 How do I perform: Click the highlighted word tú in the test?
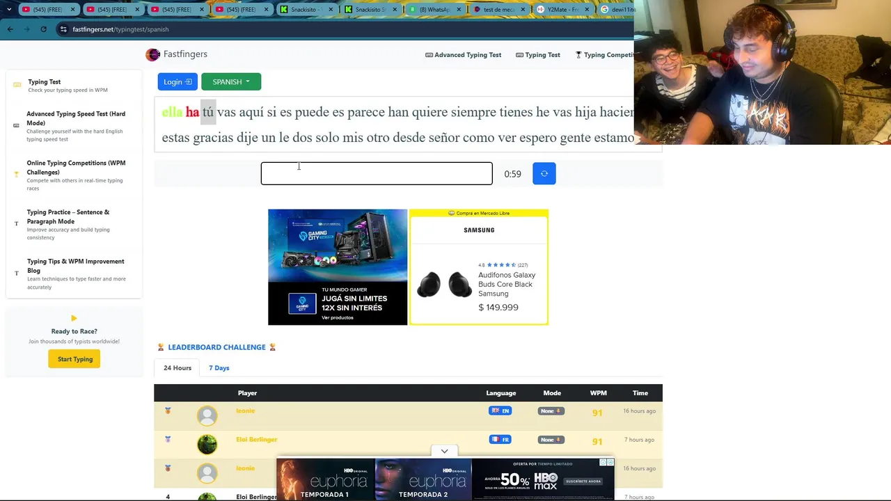point(208,112)
